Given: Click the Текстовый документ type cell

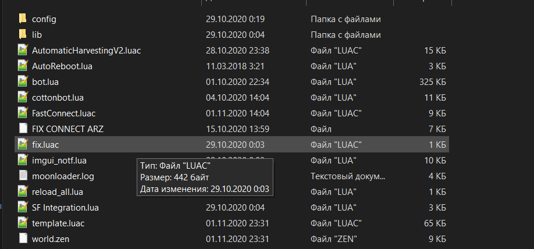Looking at the screenshot, I should tap(347, 175).
